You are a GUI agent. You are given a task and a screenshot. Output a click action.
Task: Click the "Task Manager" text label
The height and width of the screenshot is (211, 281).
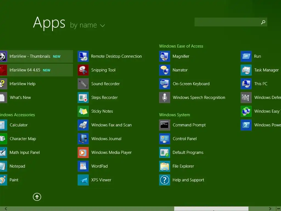point(266,70)
